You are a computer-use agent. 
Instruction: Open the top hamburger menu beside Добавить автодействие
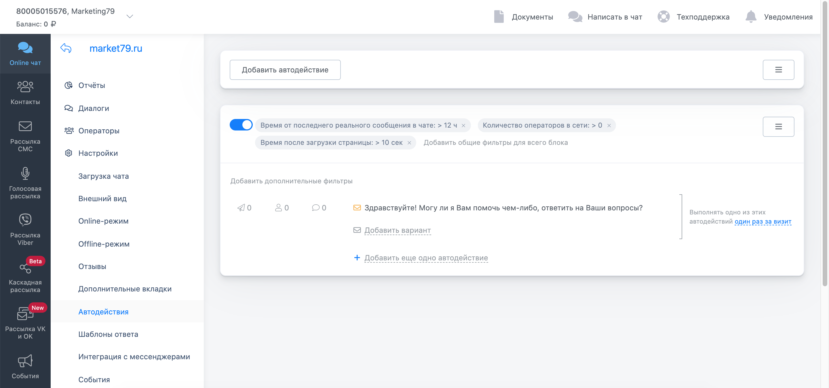pos(778,70)
